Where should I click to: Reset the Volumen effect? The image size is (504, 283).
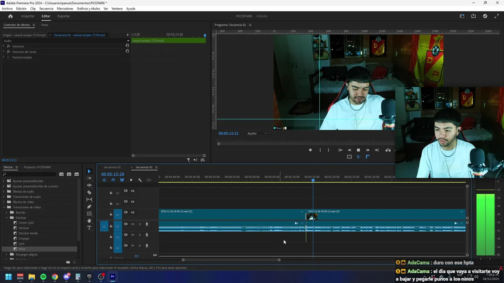click(127, 46)
